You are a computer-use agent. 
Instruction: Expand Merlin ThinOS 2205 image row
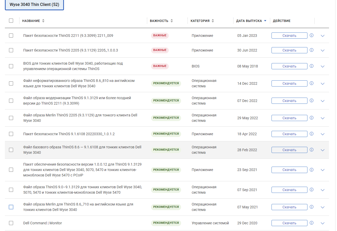323,118
